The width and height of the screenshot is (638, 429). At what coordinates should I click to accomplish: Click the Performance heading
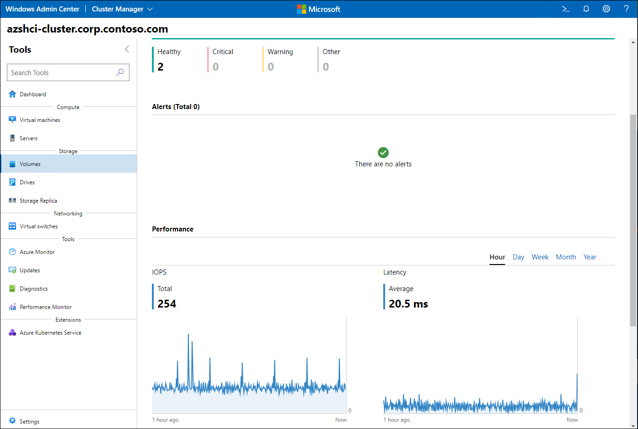coord(173,229)
